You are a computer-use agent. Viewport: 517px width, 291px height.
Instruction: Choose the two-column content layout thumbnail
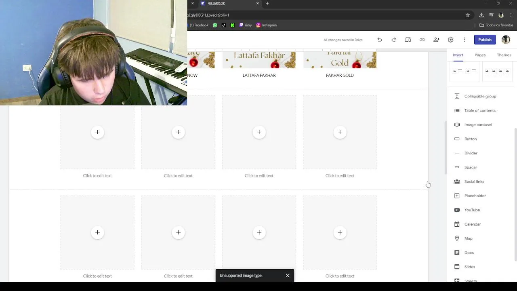tap(464, 72)
